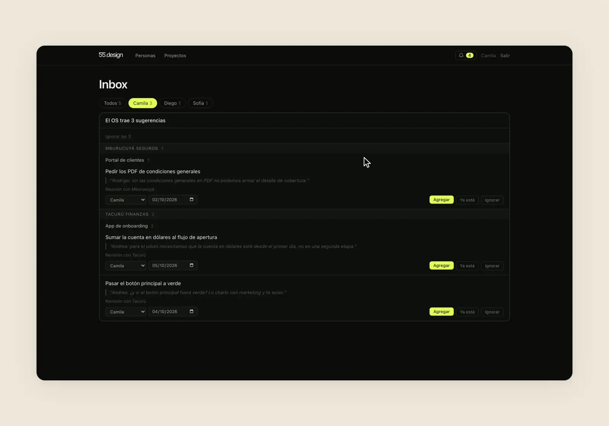The height and width of the screenshot is (426, 609).
Task: Click the Reunión con Mburucuyá source text
Action: click(x=130, y=189)
